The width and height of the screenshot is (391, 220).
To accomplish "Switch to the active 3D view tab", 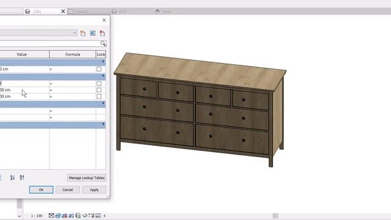I will click(45, 12).
